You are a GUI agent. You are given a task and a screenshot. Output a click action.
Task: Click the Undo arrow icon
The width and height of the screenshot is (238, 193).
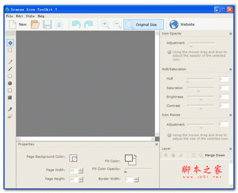point(76,25)
